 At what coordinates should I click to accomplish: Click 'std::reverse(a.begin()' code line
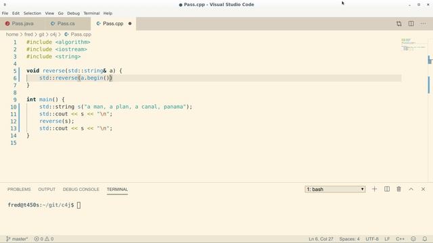[x=76, y=78]
